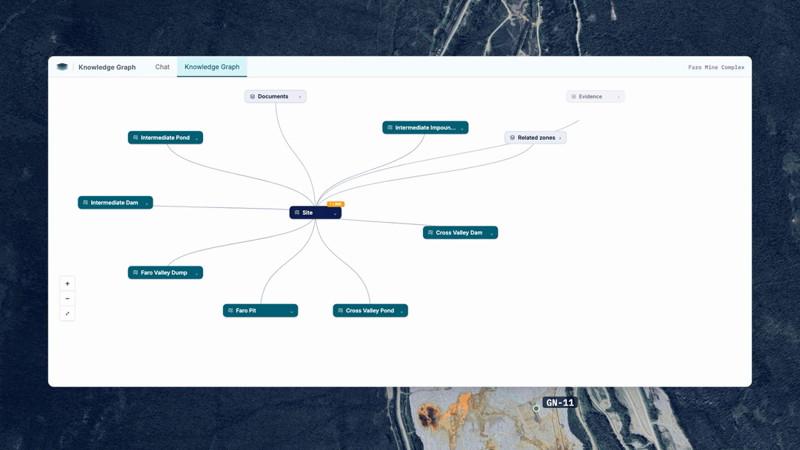Viewport: 800px width, 450px height.
Task: Select the Cross Valley Pond node label
Action: coord(370,310)
